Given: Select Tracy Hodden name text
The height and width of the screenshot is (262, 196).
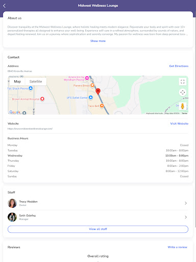Looking at the screenshot, I should (28, 202).
